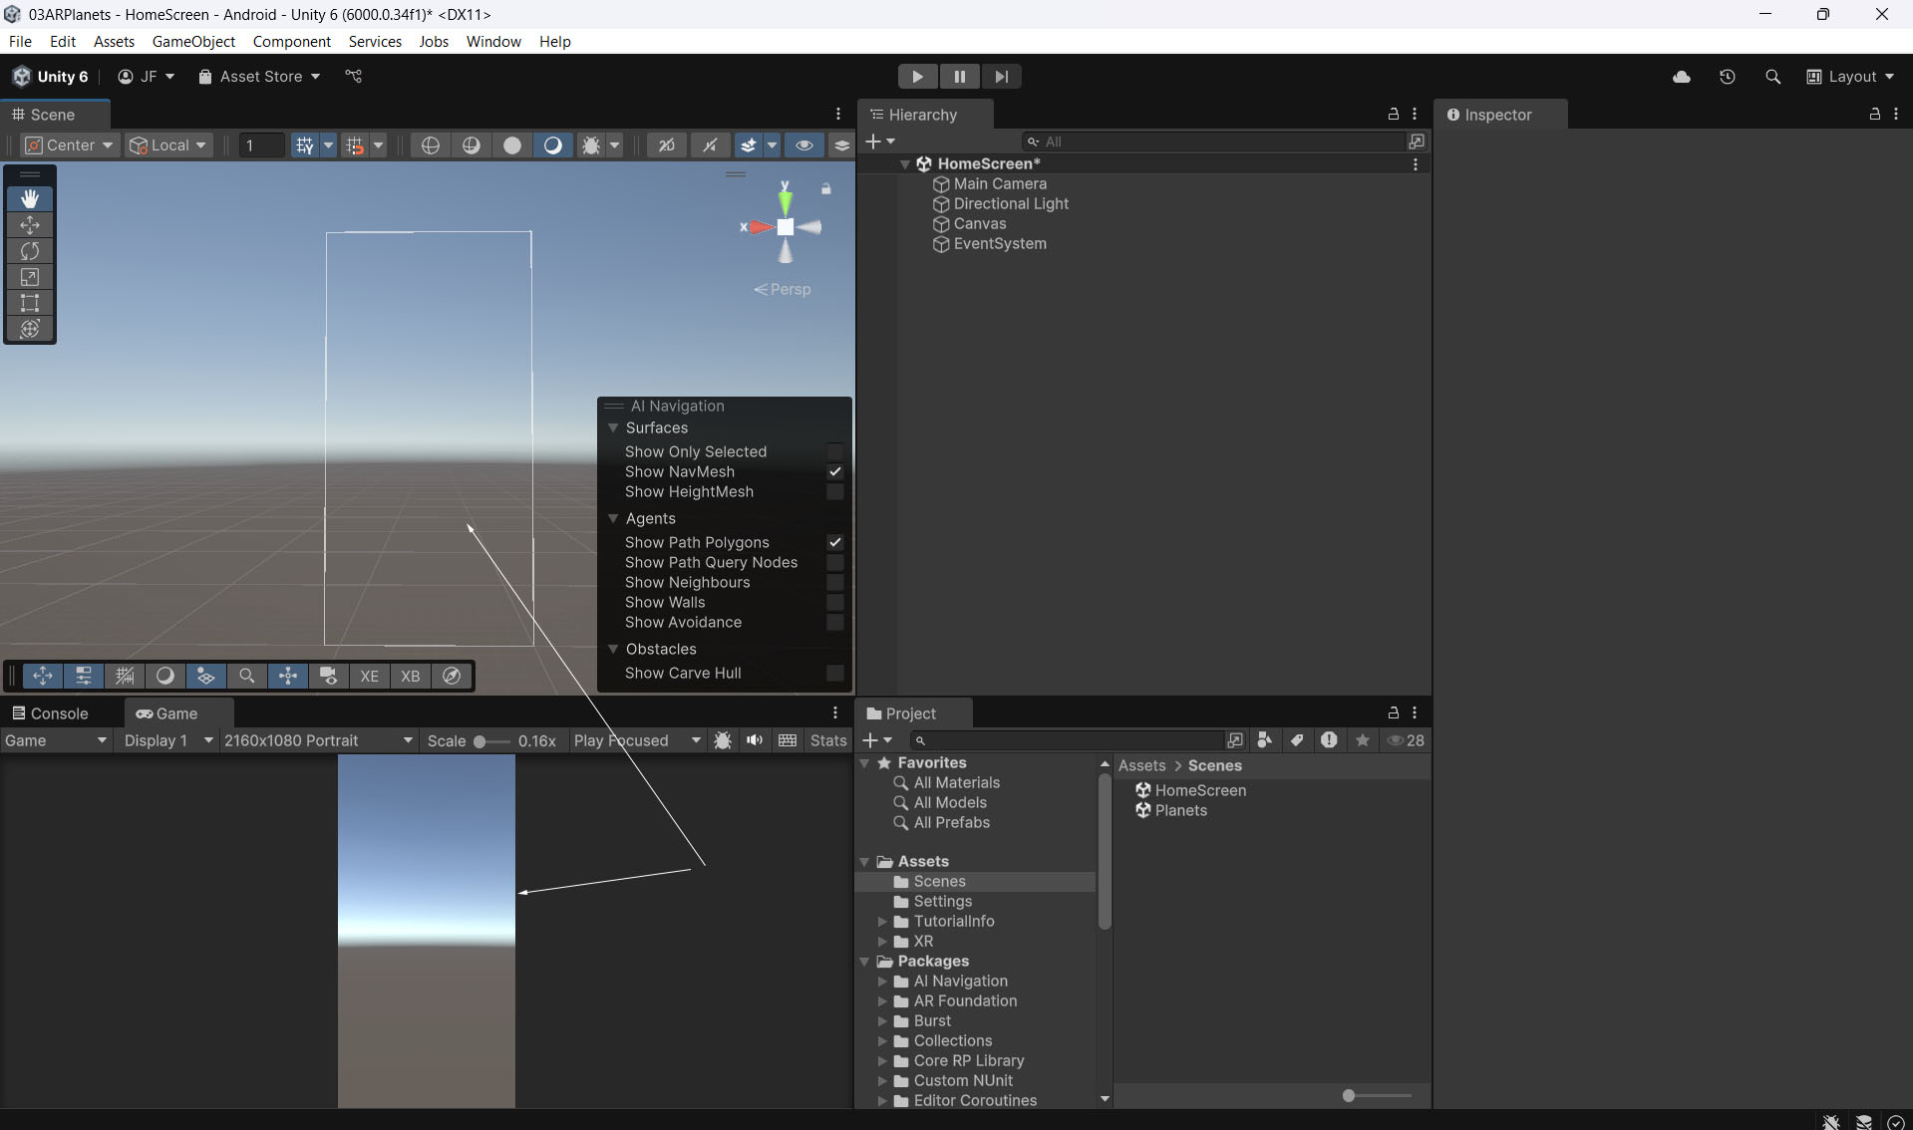The width and height of the screenshot is (1913, 1130).
Task: Click the Stats button in Game view
Action: (827, 740)
